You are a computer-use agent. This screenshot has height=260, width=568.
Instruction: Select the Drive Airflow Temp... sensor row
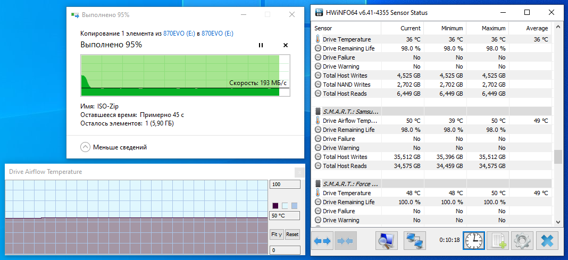click(432, 121)
